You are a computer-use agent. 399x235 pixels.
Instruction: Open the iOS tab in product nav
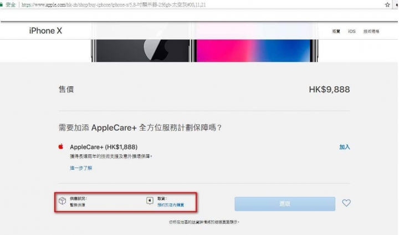tap(352, 31)
